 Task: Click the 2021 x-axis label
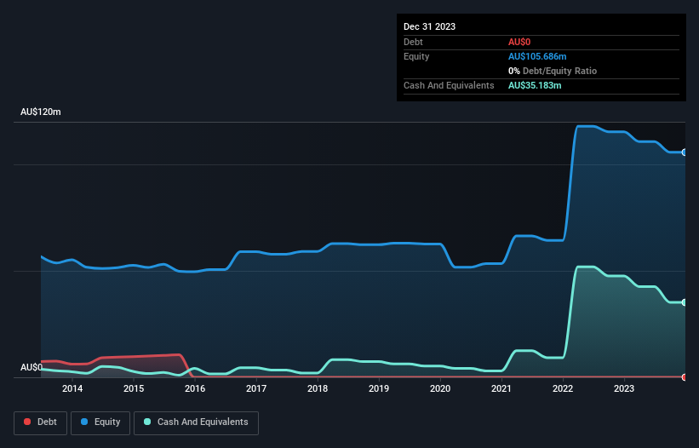point(501,388)
